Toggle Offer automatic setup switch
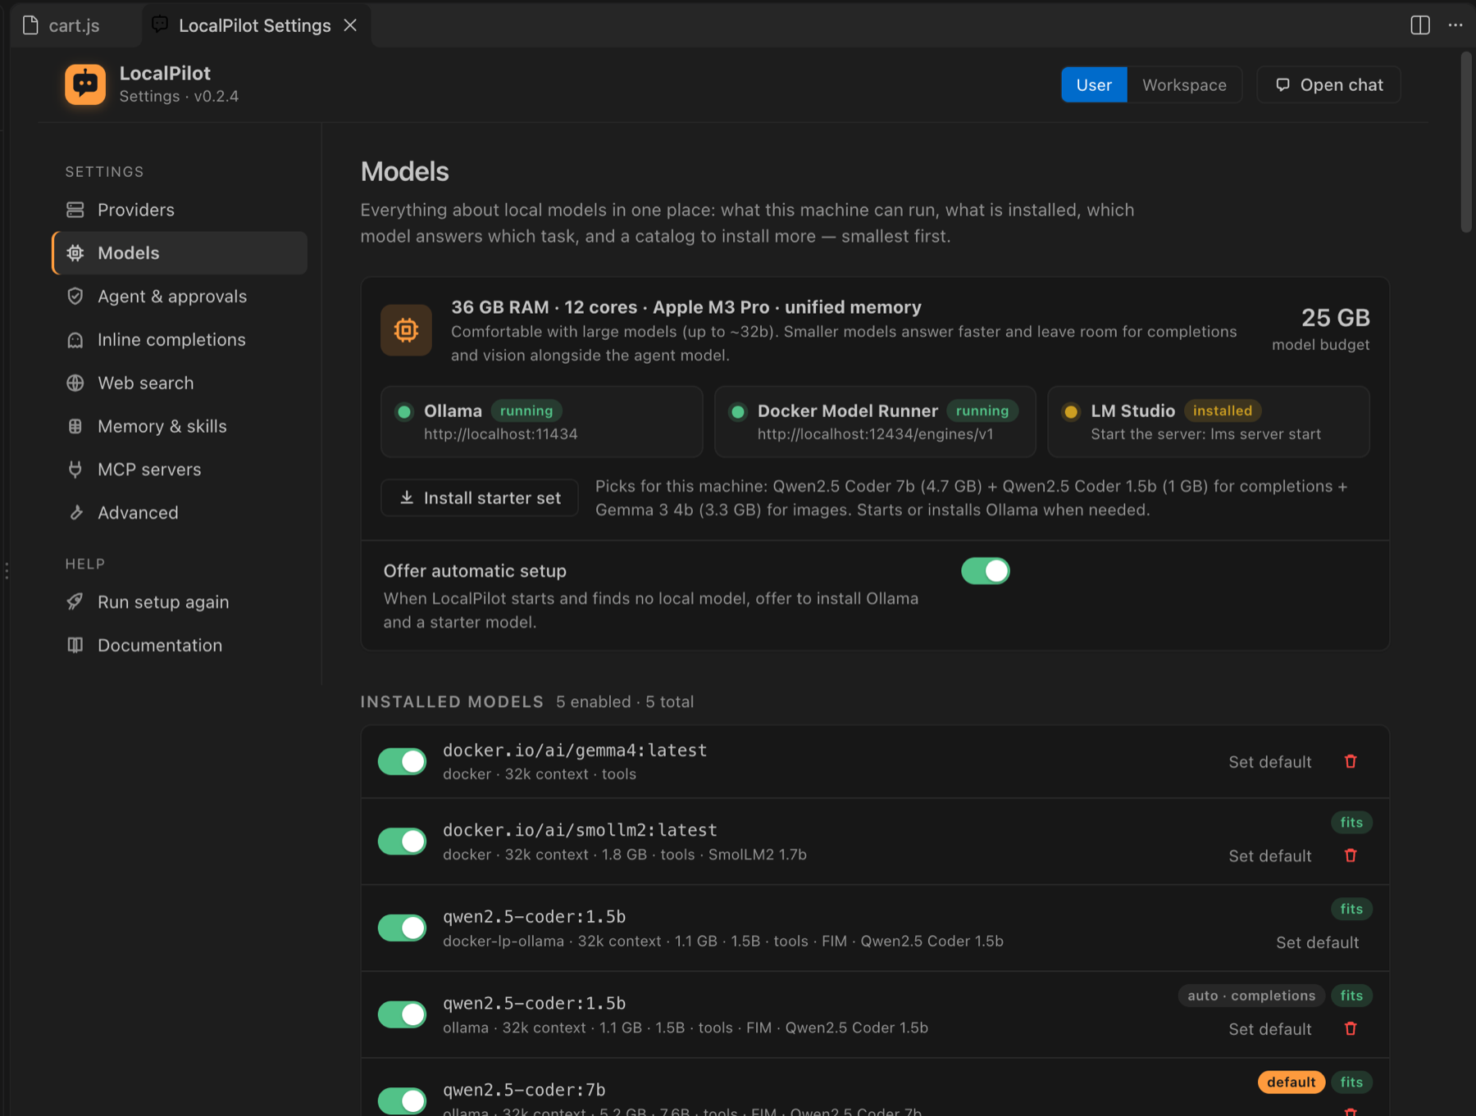 pyautogui.click(x=986, y=571)
